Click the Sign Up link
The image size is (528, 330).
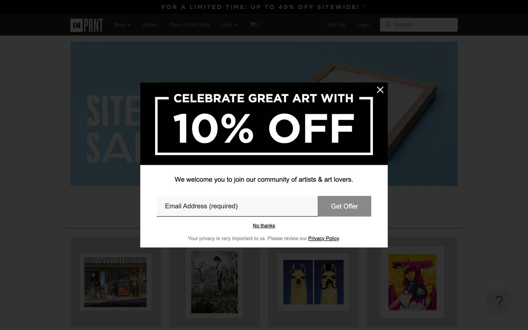pos(336,25)
